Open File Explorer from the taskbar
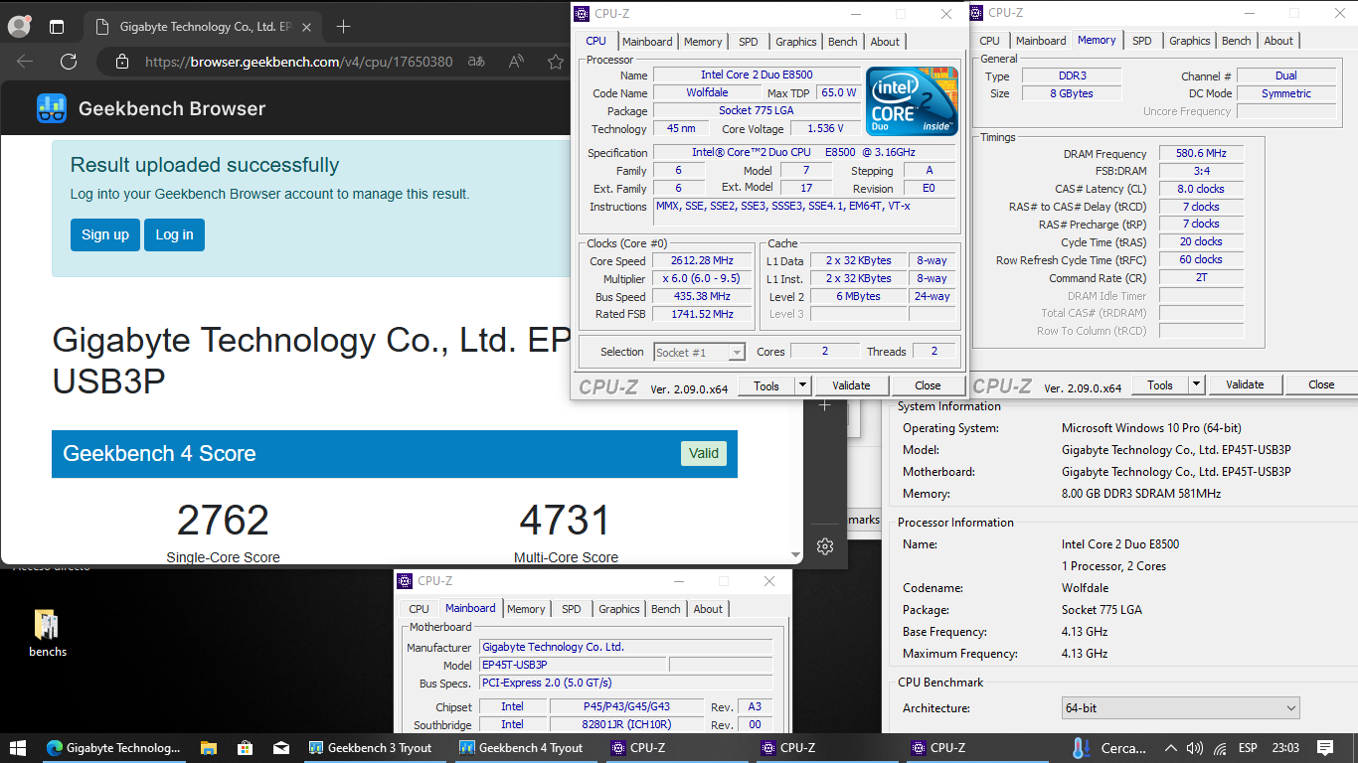Viewport: 1358px width, 763px height. (x=209, y=748)
